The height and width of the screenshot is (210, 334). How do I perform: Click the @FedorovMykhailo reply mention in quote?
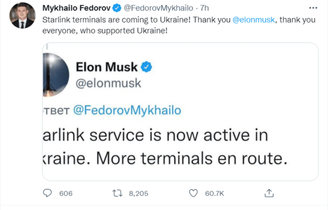tap(126, 111)
